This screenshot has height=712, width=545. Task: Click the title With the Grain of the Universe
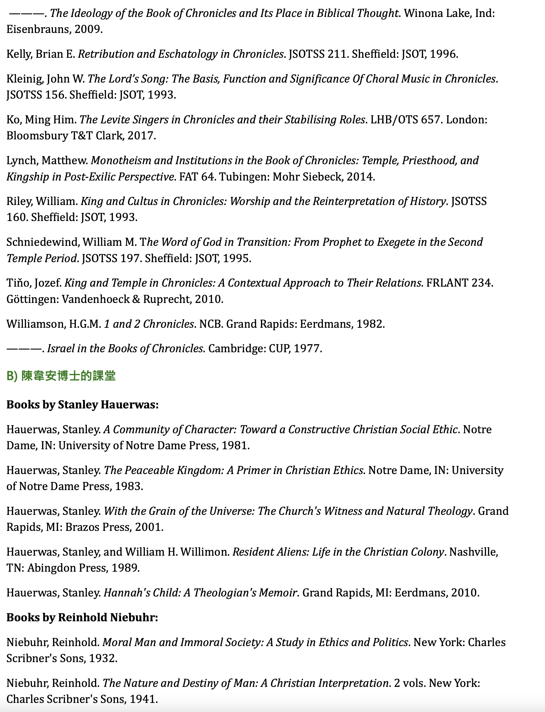(x=288, y=511)
